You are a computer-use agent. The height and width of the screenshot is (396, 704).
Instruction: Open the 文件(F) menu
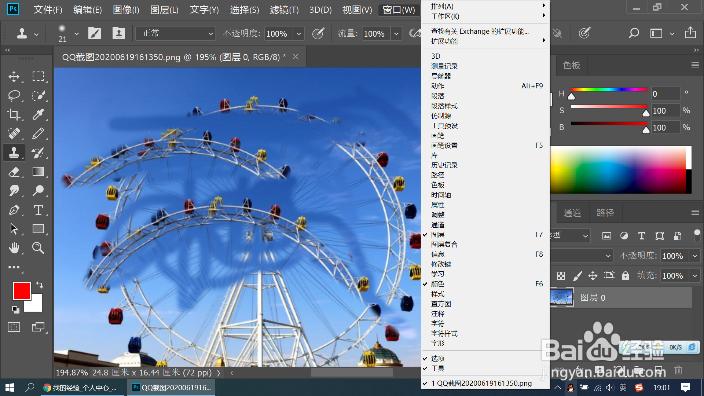[x=48, y=10]
